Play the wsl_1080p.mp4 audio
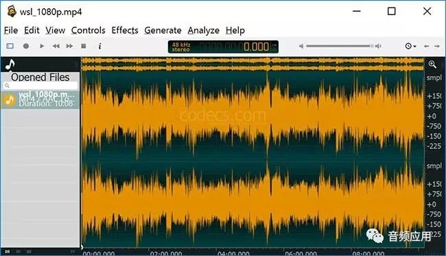The width and height of the screenshot is (446, 256). [x=42, y=46]
